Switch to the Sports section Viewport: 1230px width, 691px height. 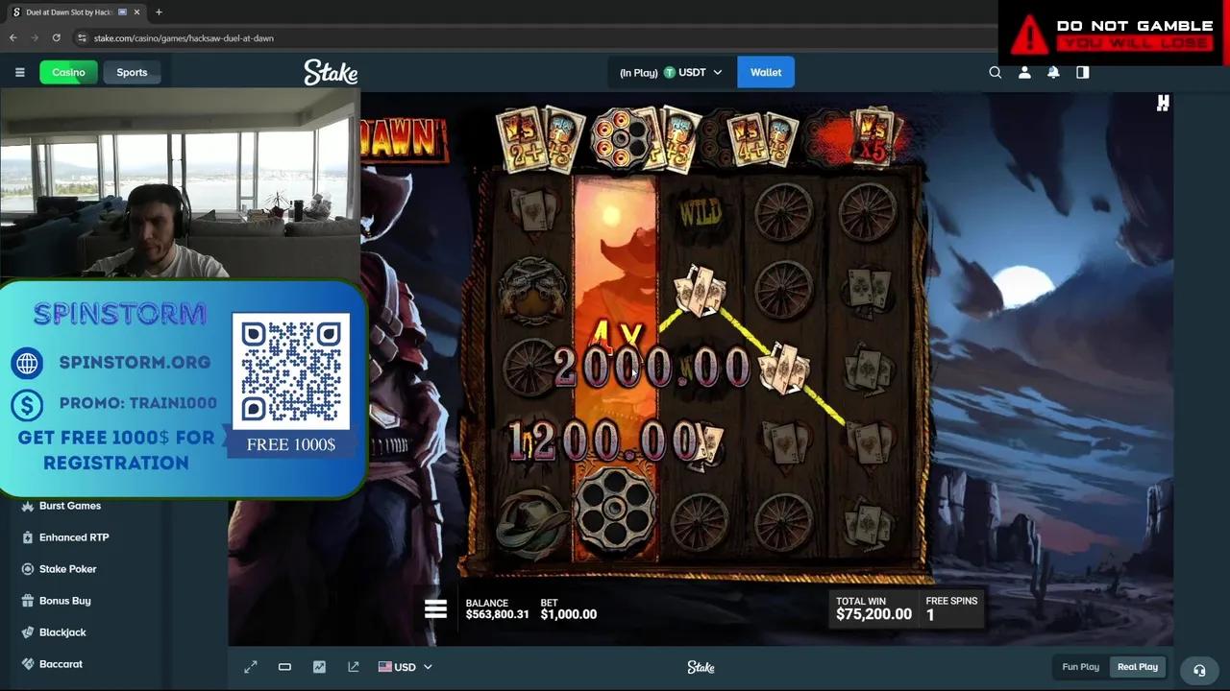point(132,72)
